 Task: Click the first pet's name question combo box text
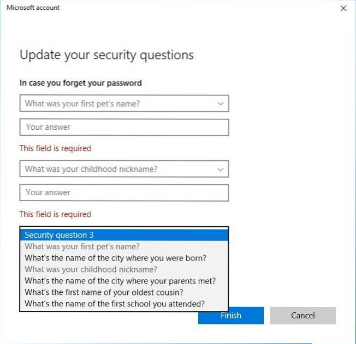point(82,104)
